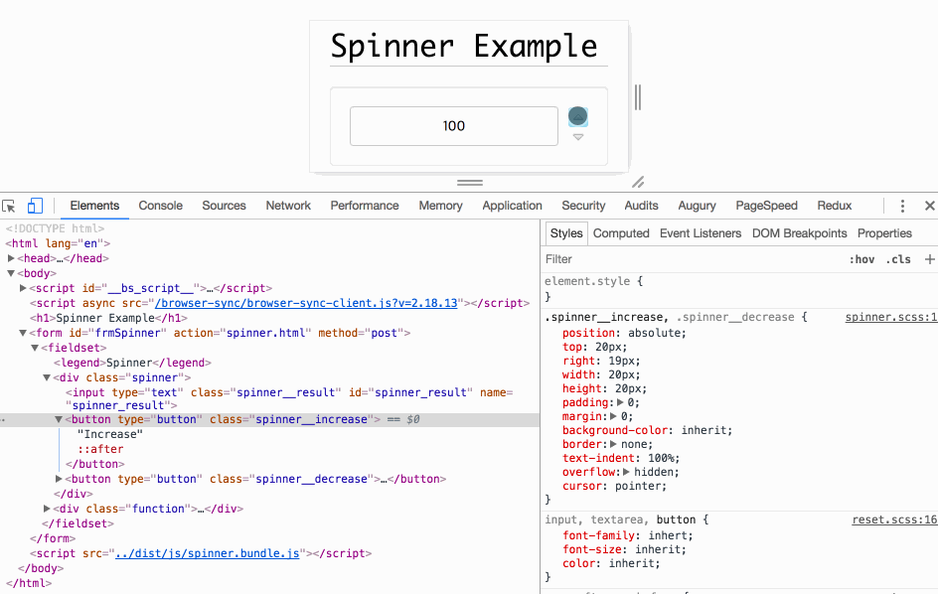The height and width of the screenshot is (594, 938).
Task: Expand the margin shorthand property triangle
Action: [613, 416]
